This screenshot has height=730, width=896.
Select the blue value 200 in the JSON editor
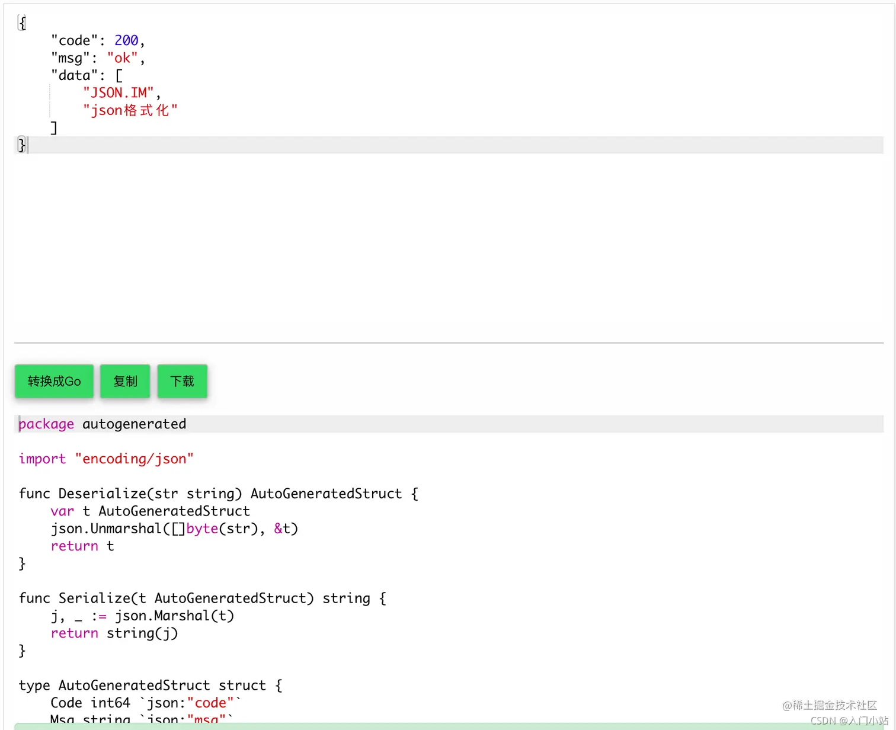(x=126, y=40)
